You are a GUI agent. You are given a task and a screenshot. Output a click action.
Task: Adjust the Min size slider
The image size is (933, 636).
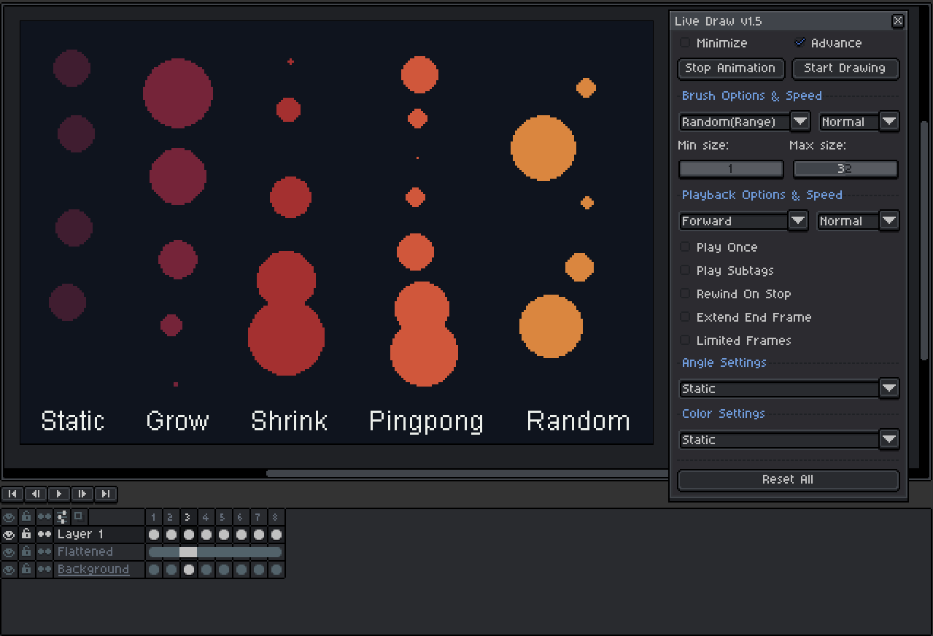point(731,169)
